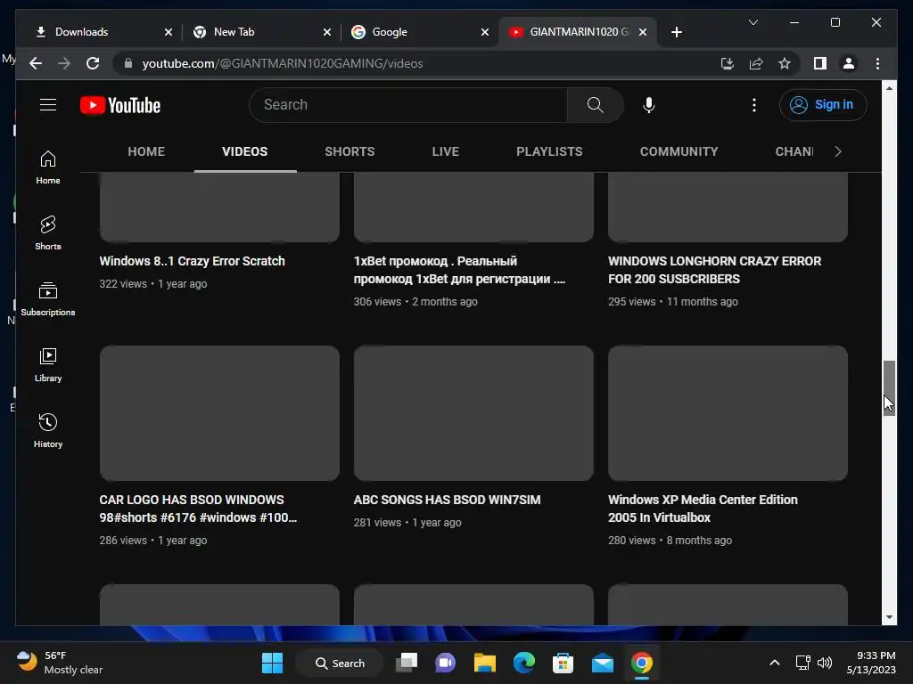The height and width of the screenshot is (684, 913).
Task: Open the LIVE channel tab
Action: click(446, 151)
